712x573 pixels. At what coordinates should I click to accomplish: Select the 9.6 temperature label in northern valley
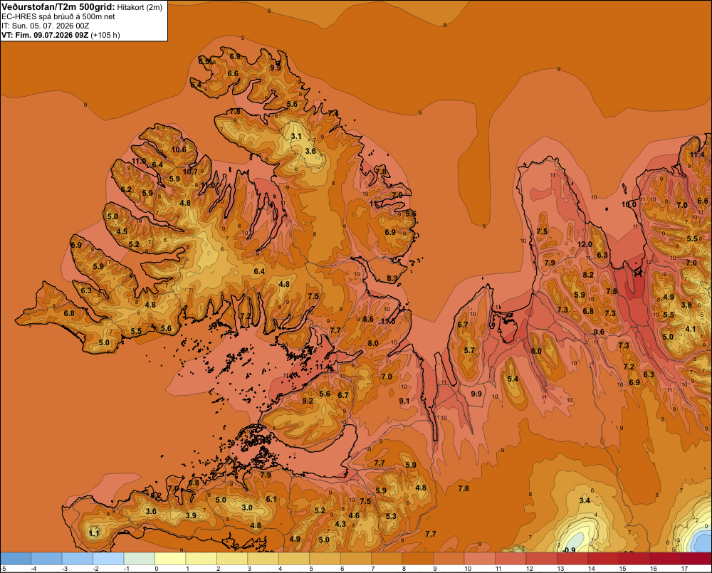click(x=599, y=332)
